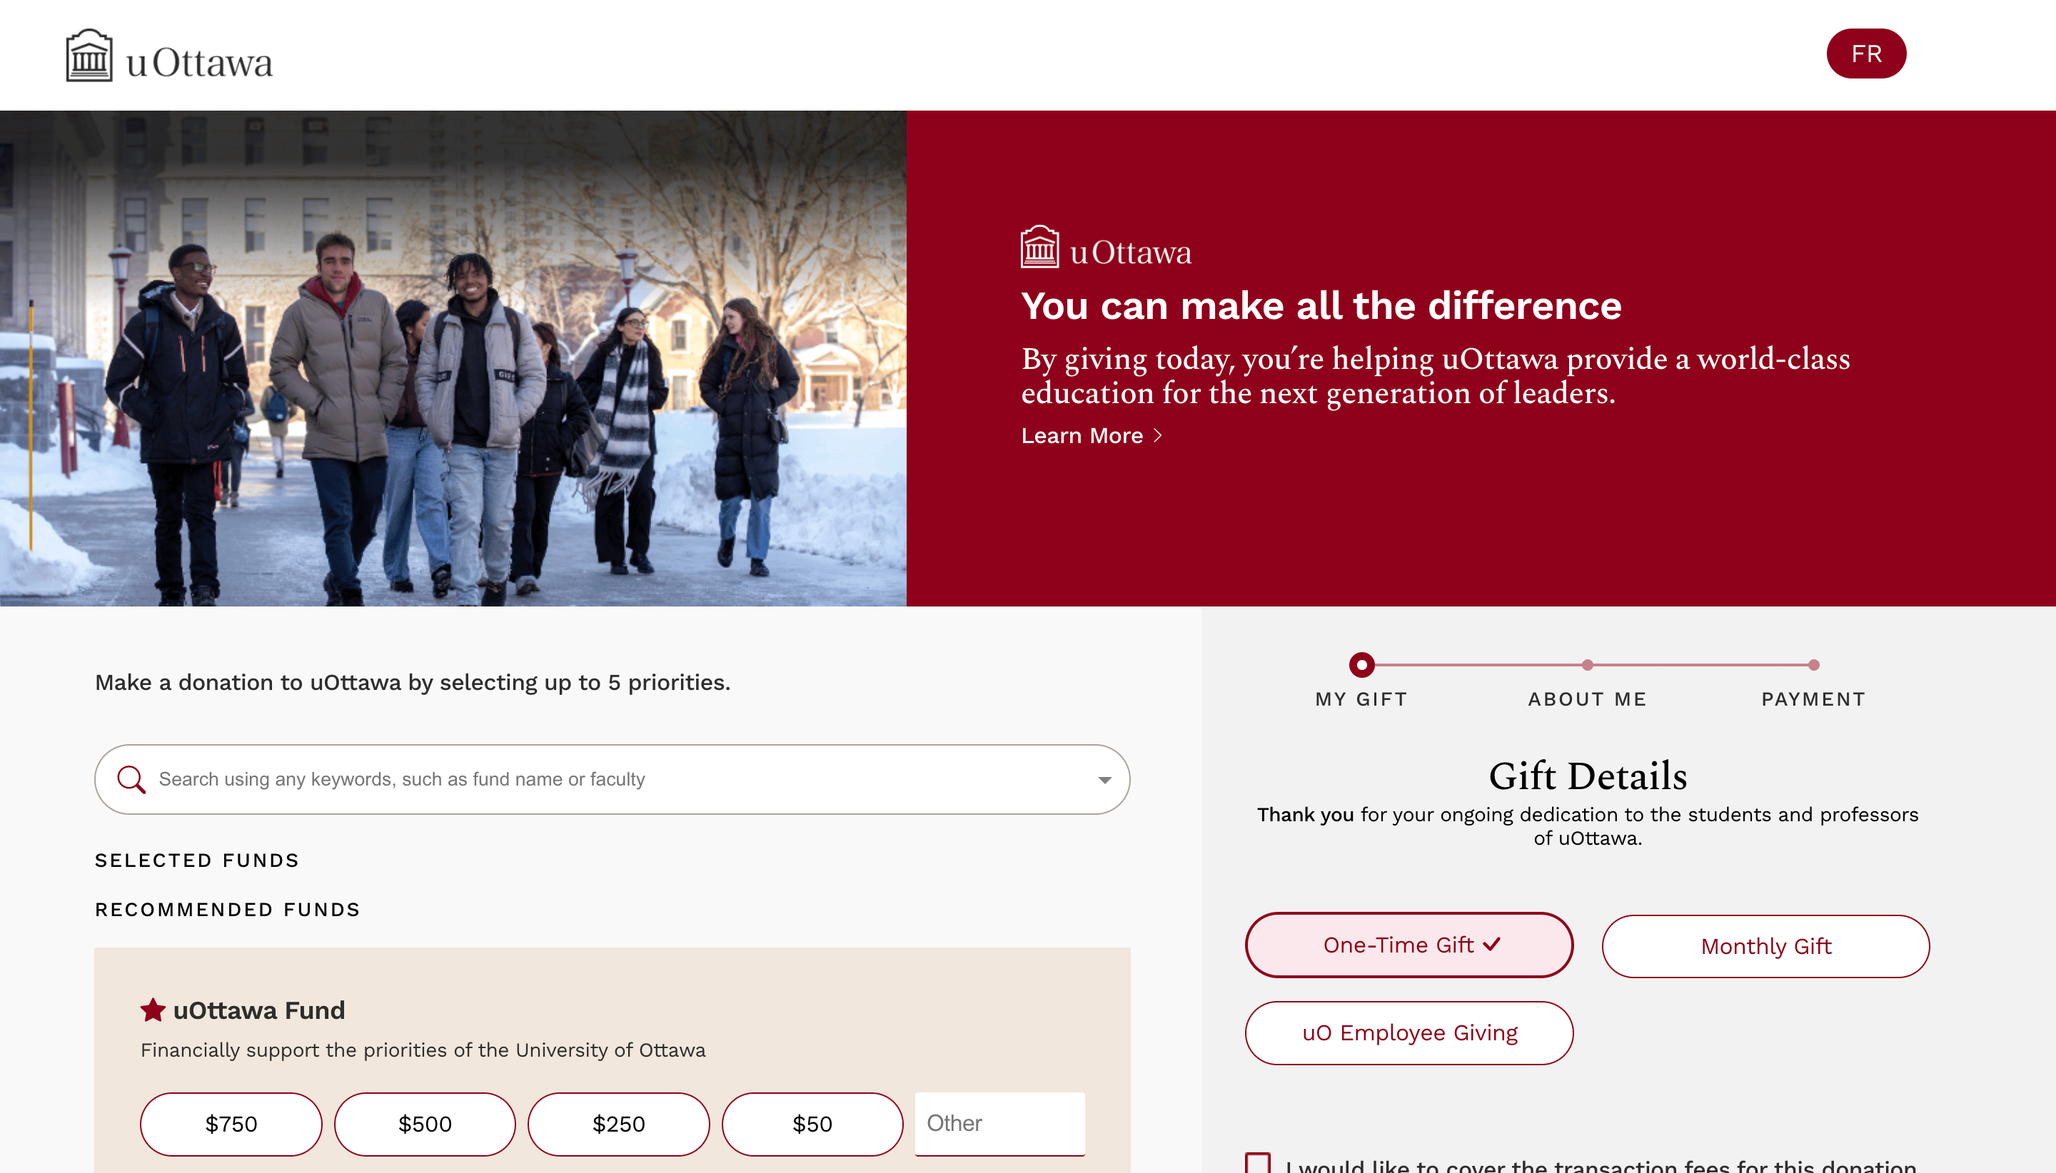
Task: Switch the language to FR
Action: (1866, 54)
